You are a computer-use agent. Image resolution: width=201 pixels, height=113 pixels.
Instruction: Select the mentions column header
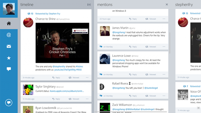pyautogui.click(x=105, y=5)
